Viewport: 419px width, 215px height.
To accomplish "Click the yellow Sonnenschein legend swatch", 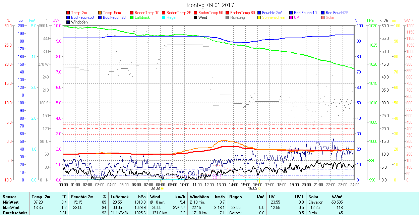I will click(x=259, y=17).
